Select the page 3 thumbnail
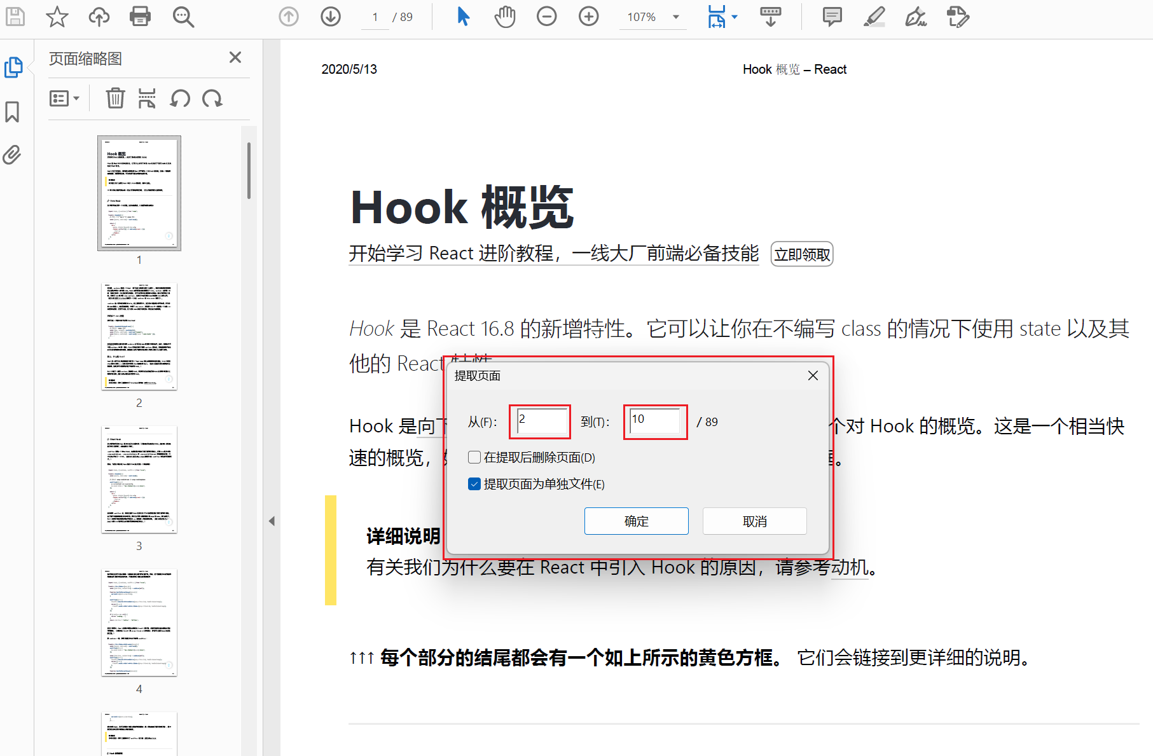This screenshot has width=1153, height=756. pos(139,479)
